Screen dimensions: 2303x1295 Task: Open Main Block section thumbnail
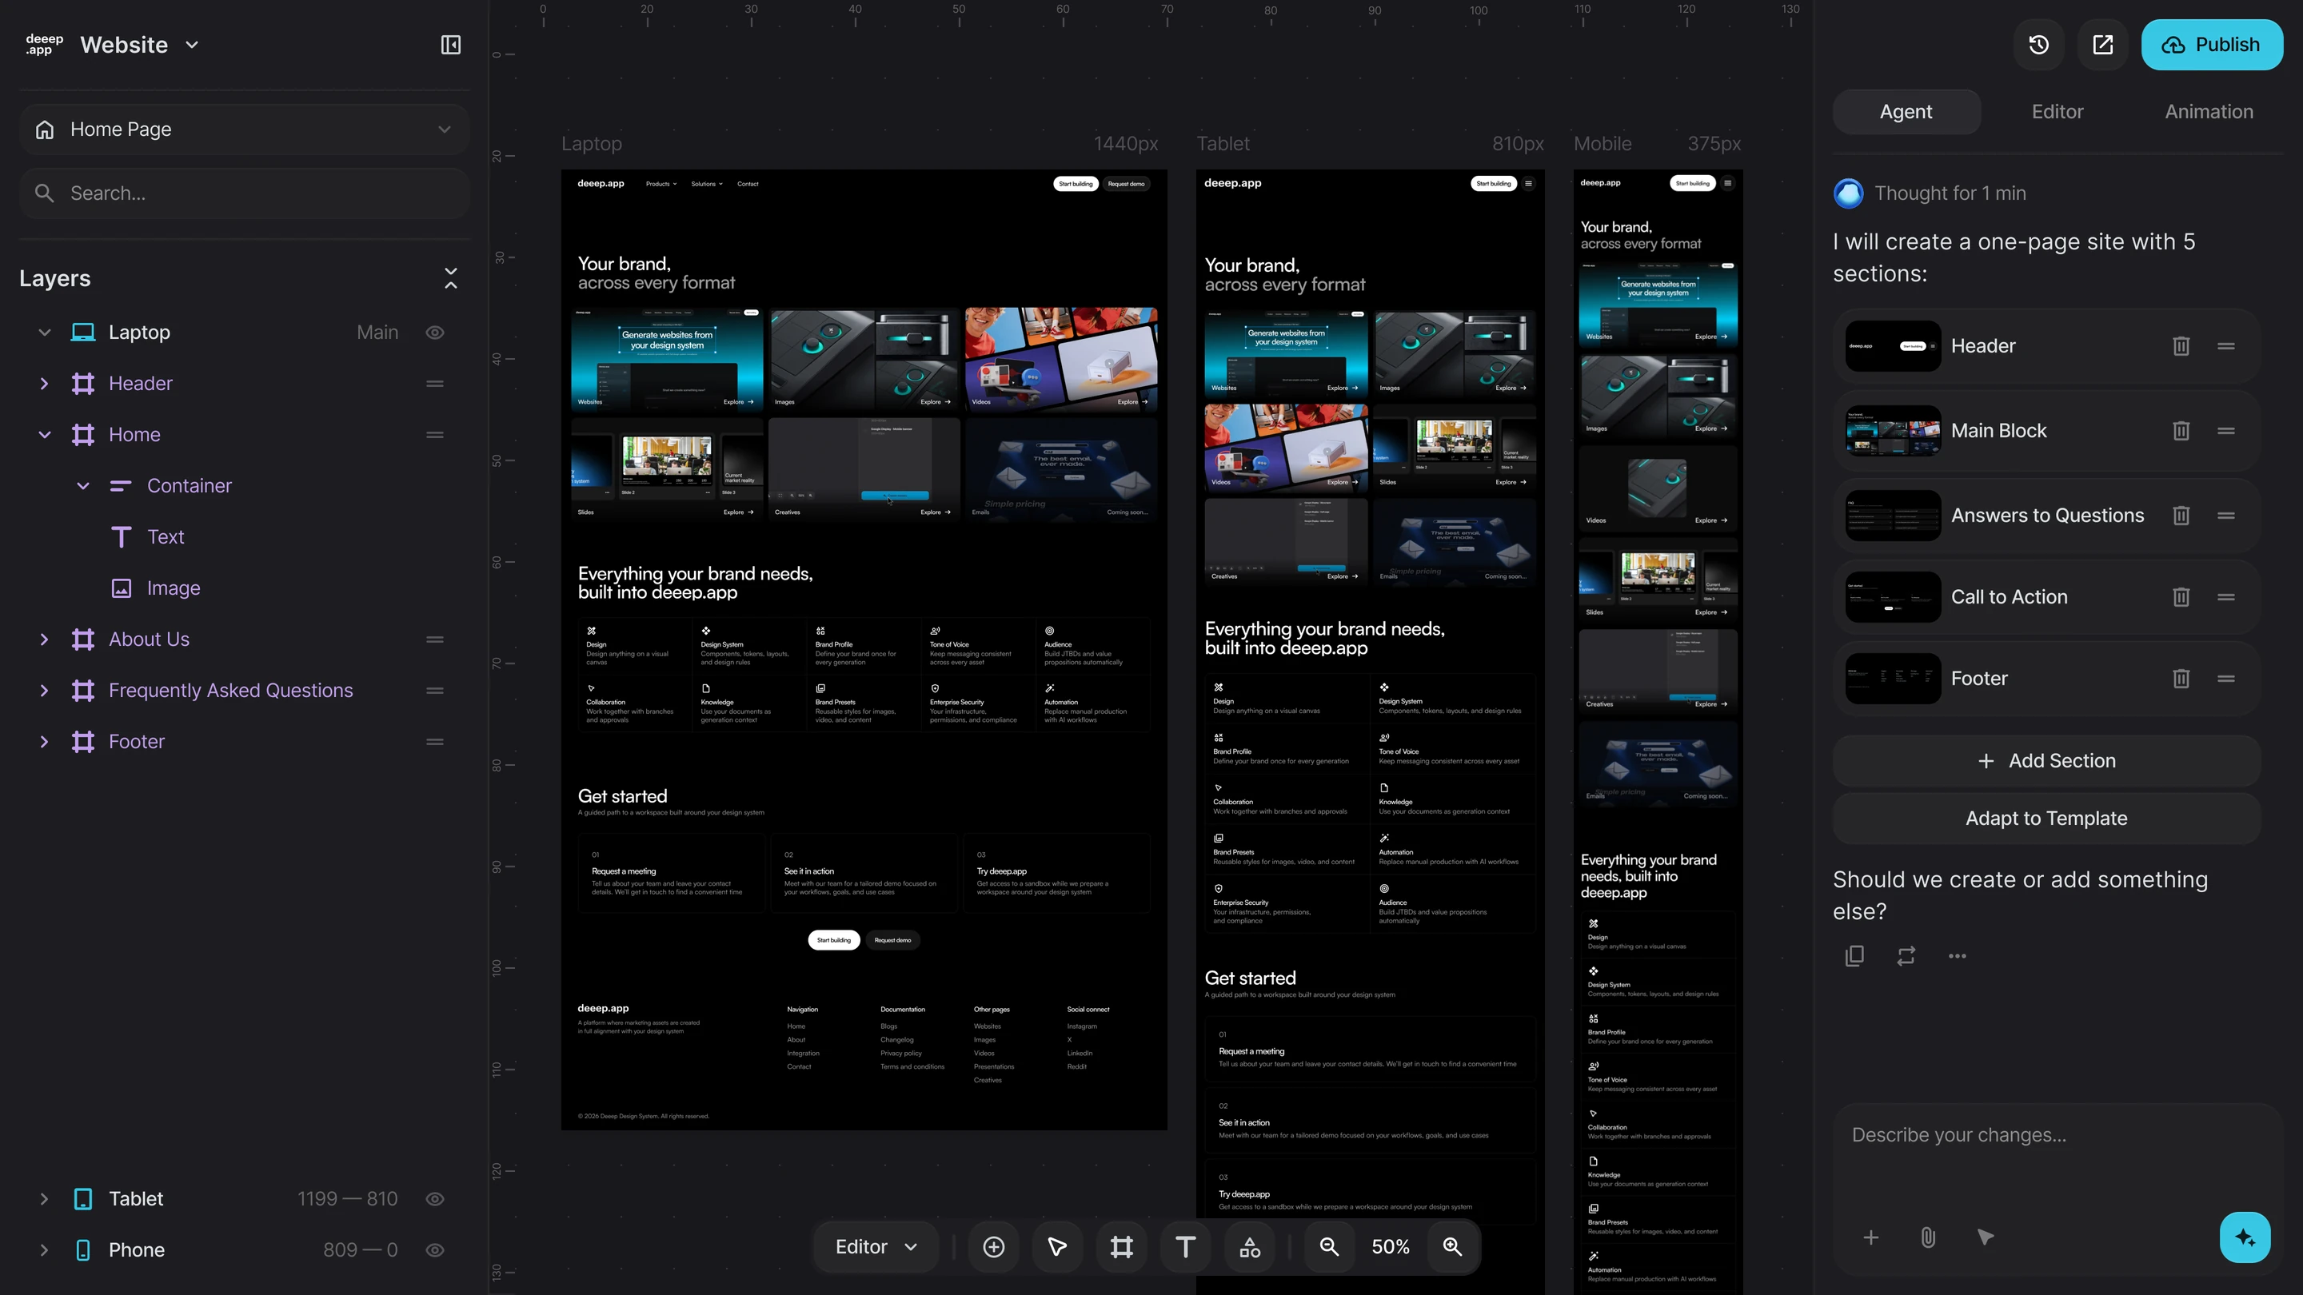[1893, 431]
